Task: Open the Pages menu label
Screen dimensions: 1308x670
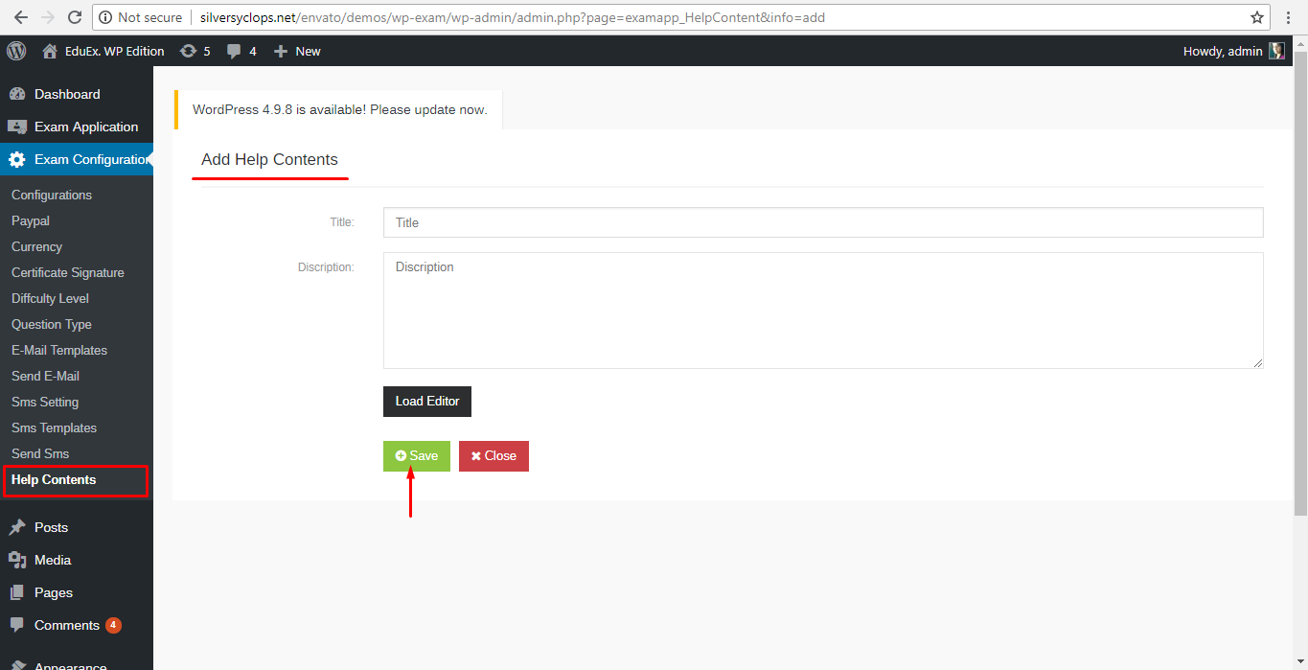Action: 54,592
